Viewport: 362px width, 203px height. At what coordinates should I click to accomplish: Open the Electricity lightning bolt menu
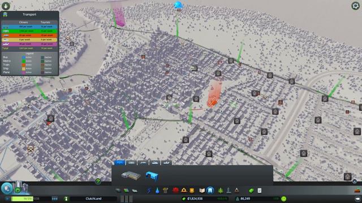click(x=149, y=191)
